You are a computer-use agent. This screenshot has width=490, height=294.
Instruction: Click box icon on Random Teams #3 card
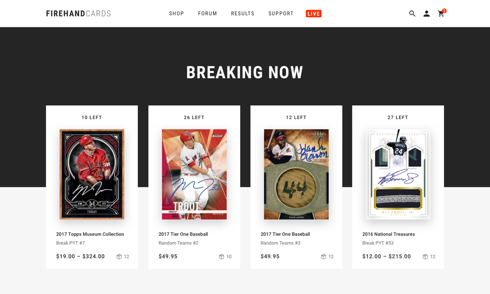pyautogui.click(x=323, y=256)
